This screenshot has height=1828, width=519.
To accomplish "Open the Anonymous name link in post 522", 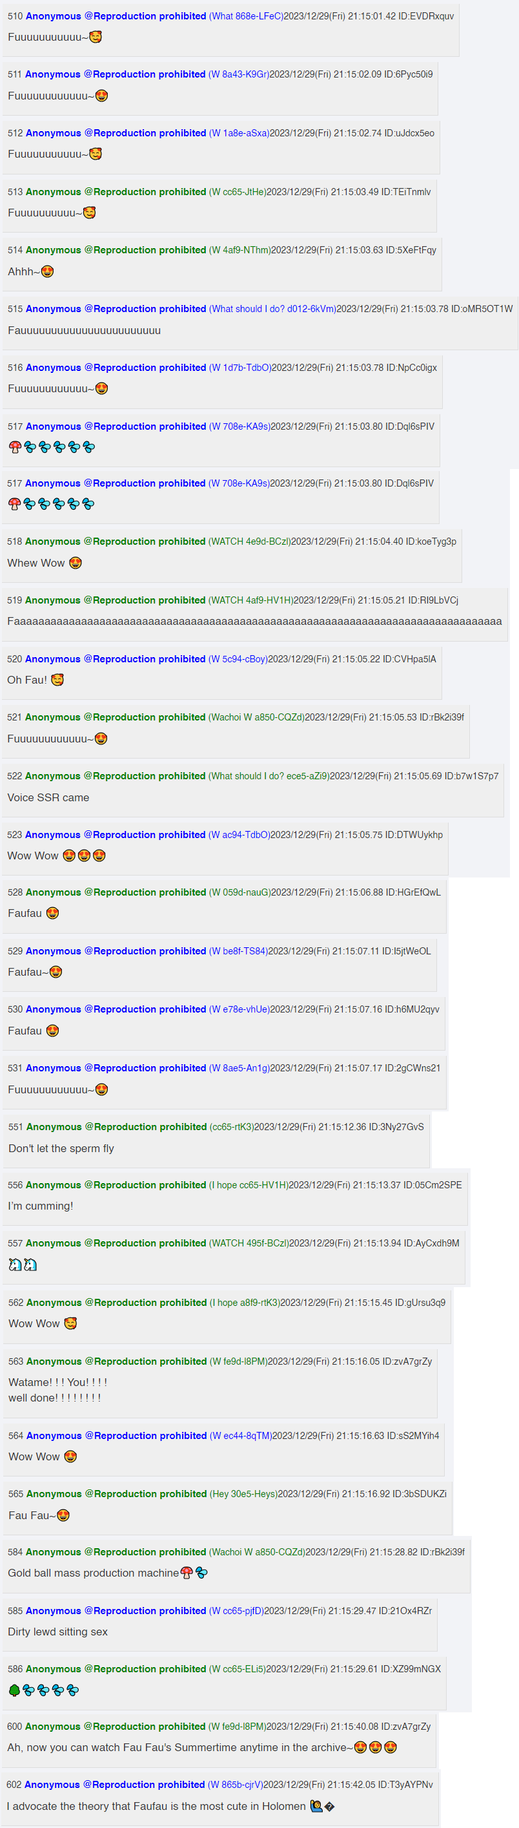I will click(x=53, y=775).
